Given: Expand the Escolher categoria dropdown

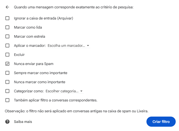Looking at the screenshot, I should (x=65, y=91).
